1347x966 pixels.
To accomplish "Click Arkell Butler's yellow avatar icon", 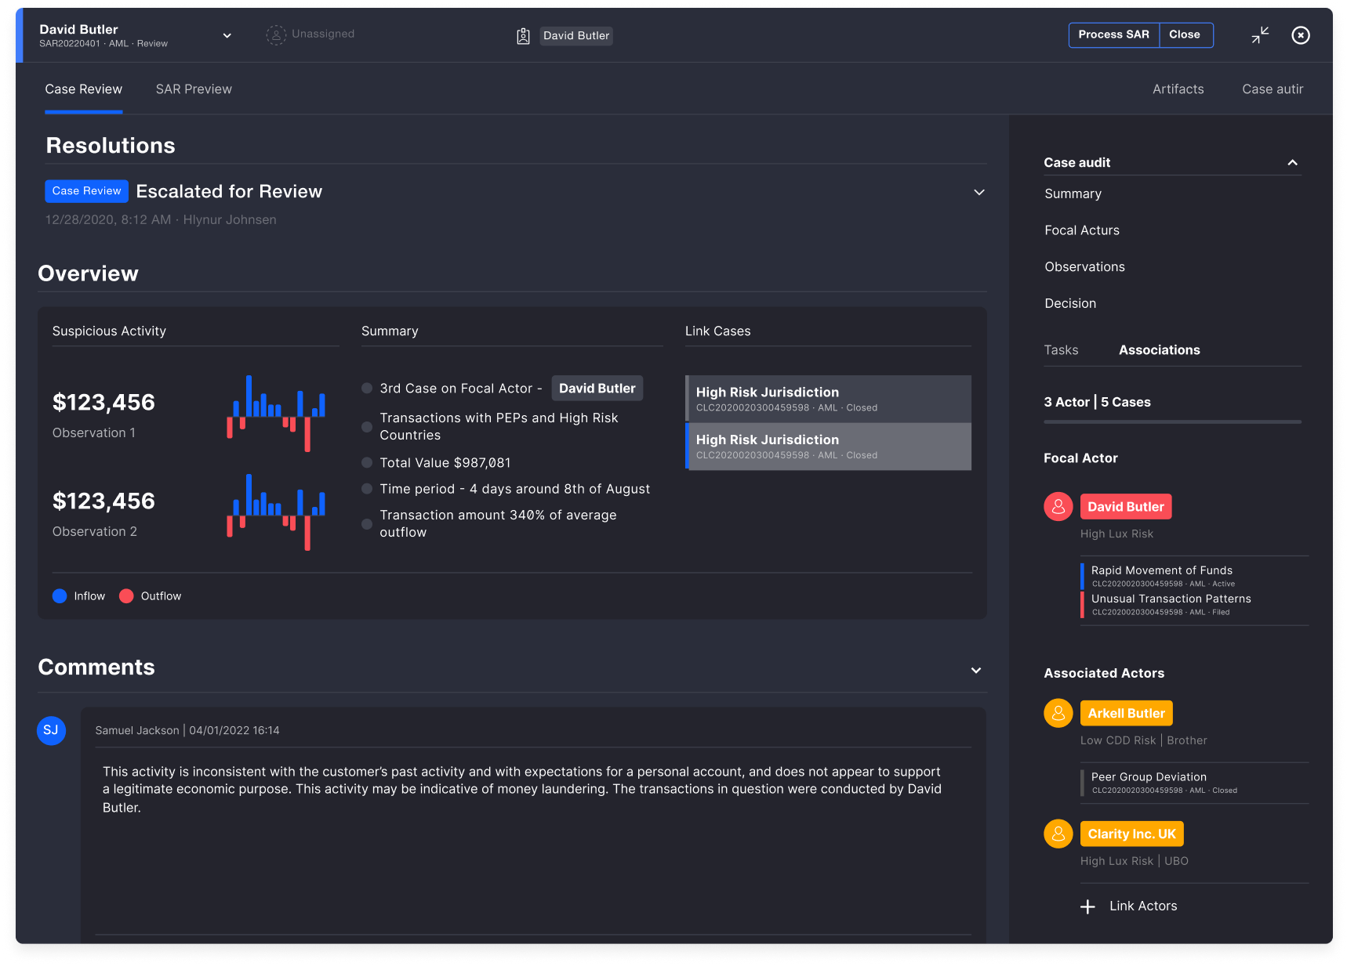I will (1058, 713).
